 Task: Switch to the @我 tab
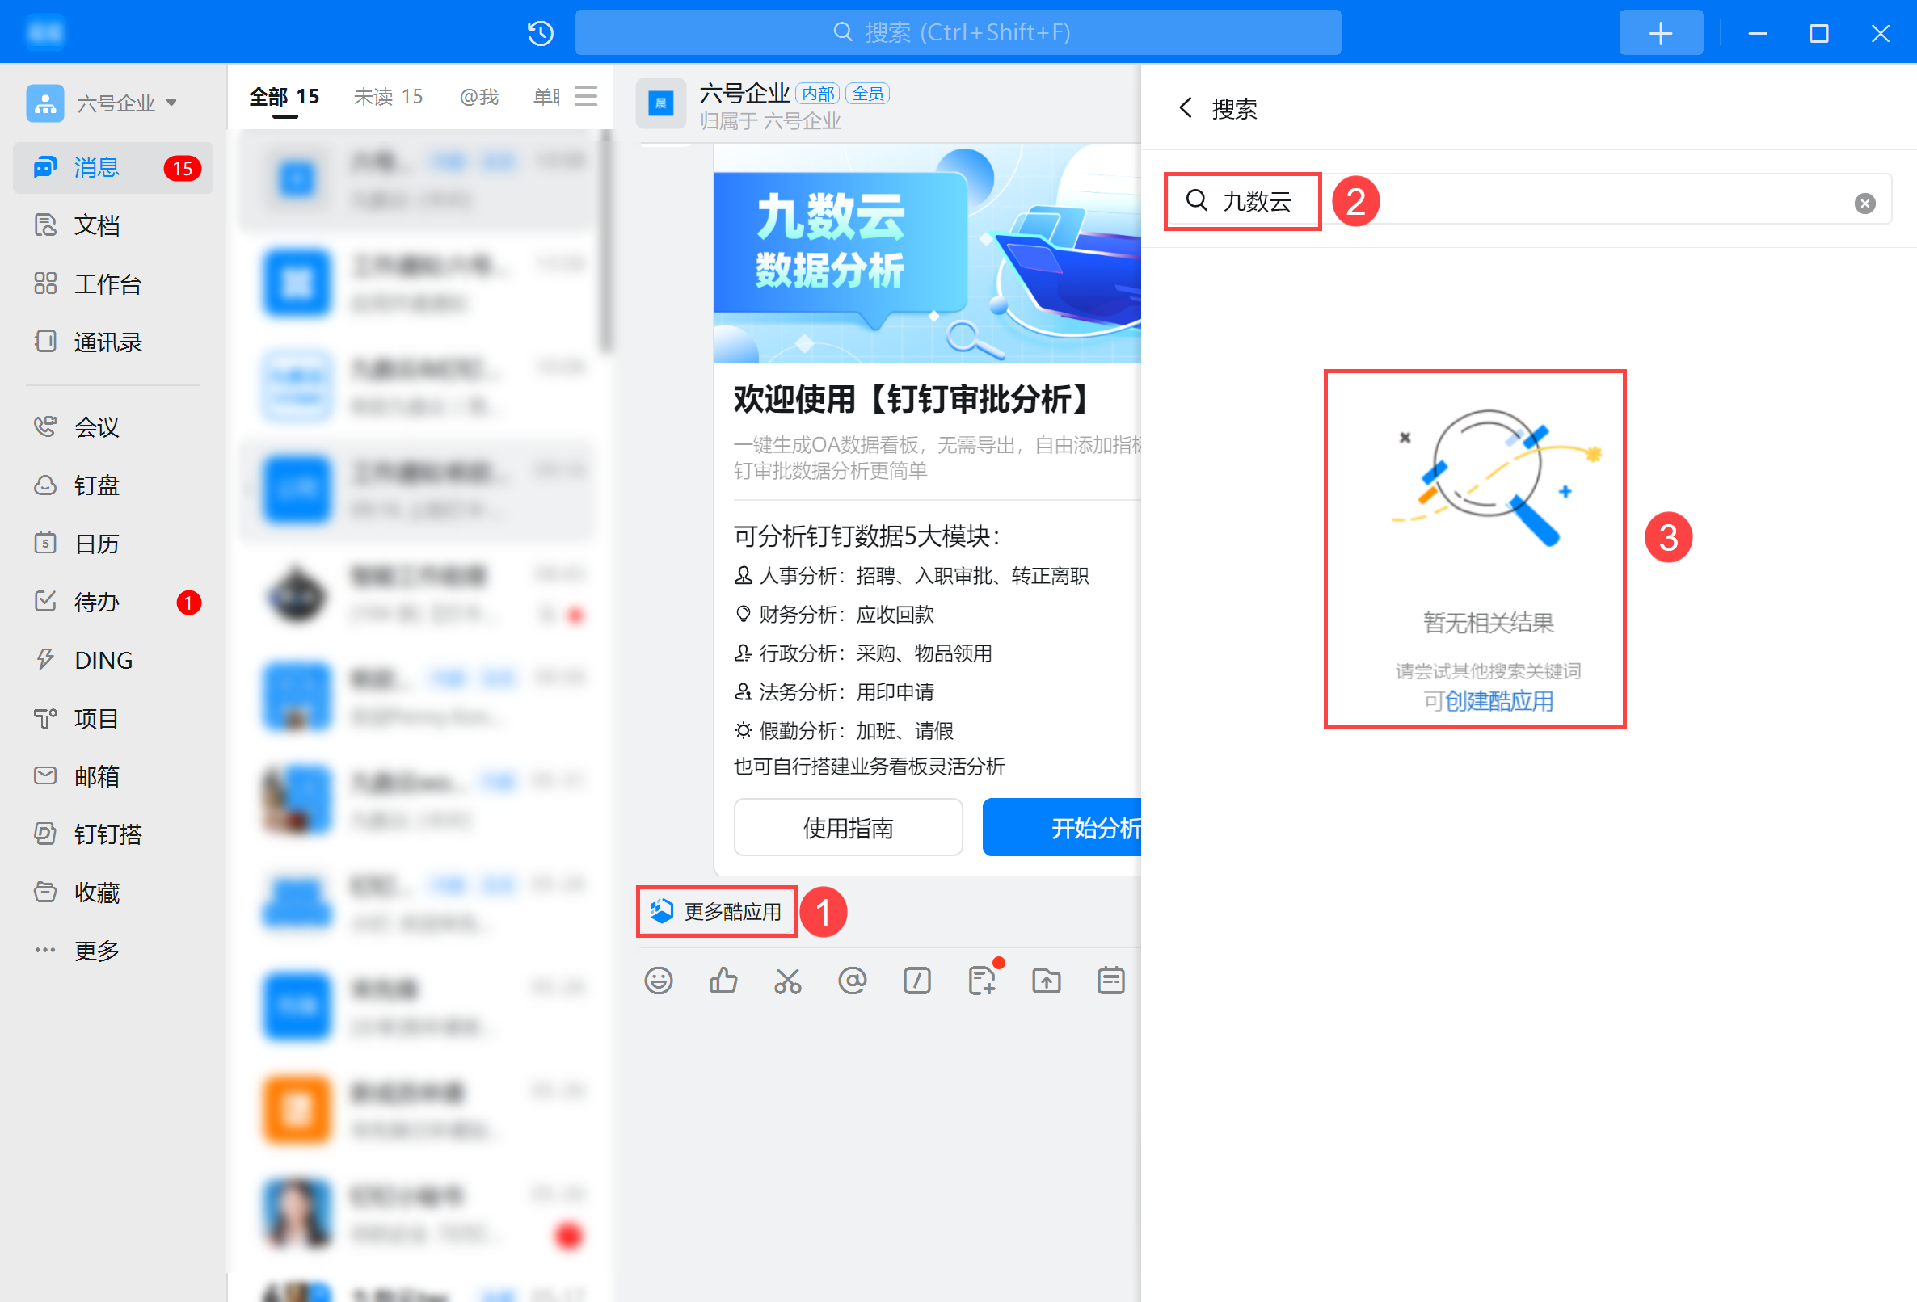click(x=479, y=96)
